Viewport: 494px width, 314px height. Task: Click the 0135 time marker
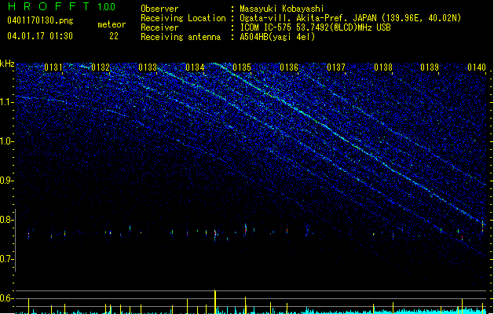tap(242, 68)
